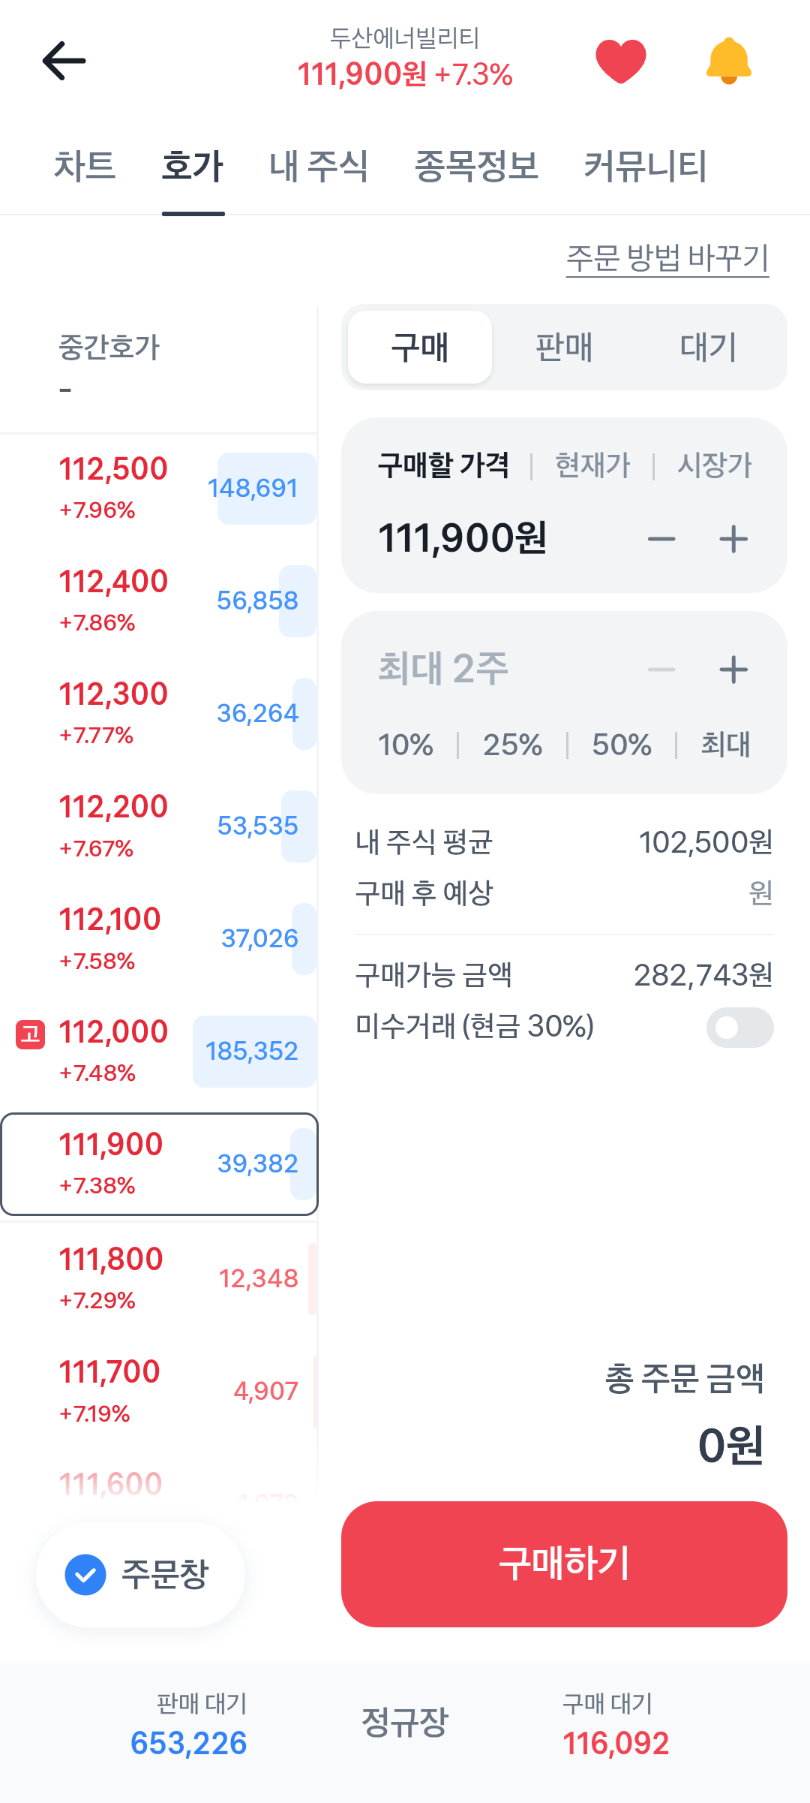
Task: Increase share quantity with plus
Action: coord(733,670)
